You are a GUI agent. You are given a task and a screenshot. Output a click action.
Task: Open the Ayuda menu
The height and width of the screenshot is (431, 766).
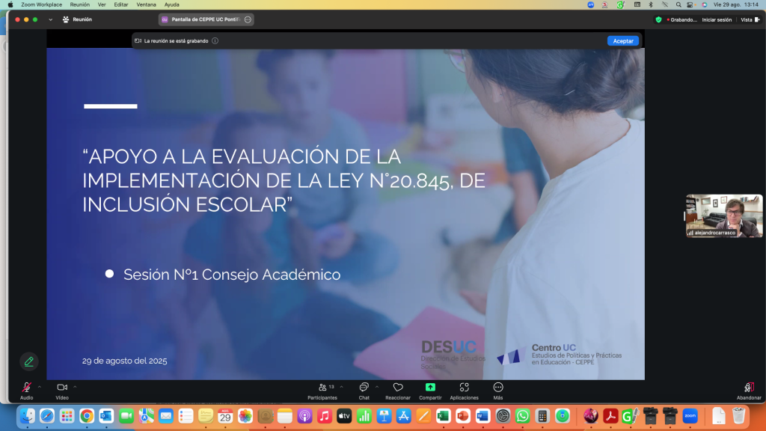(171, 4)
